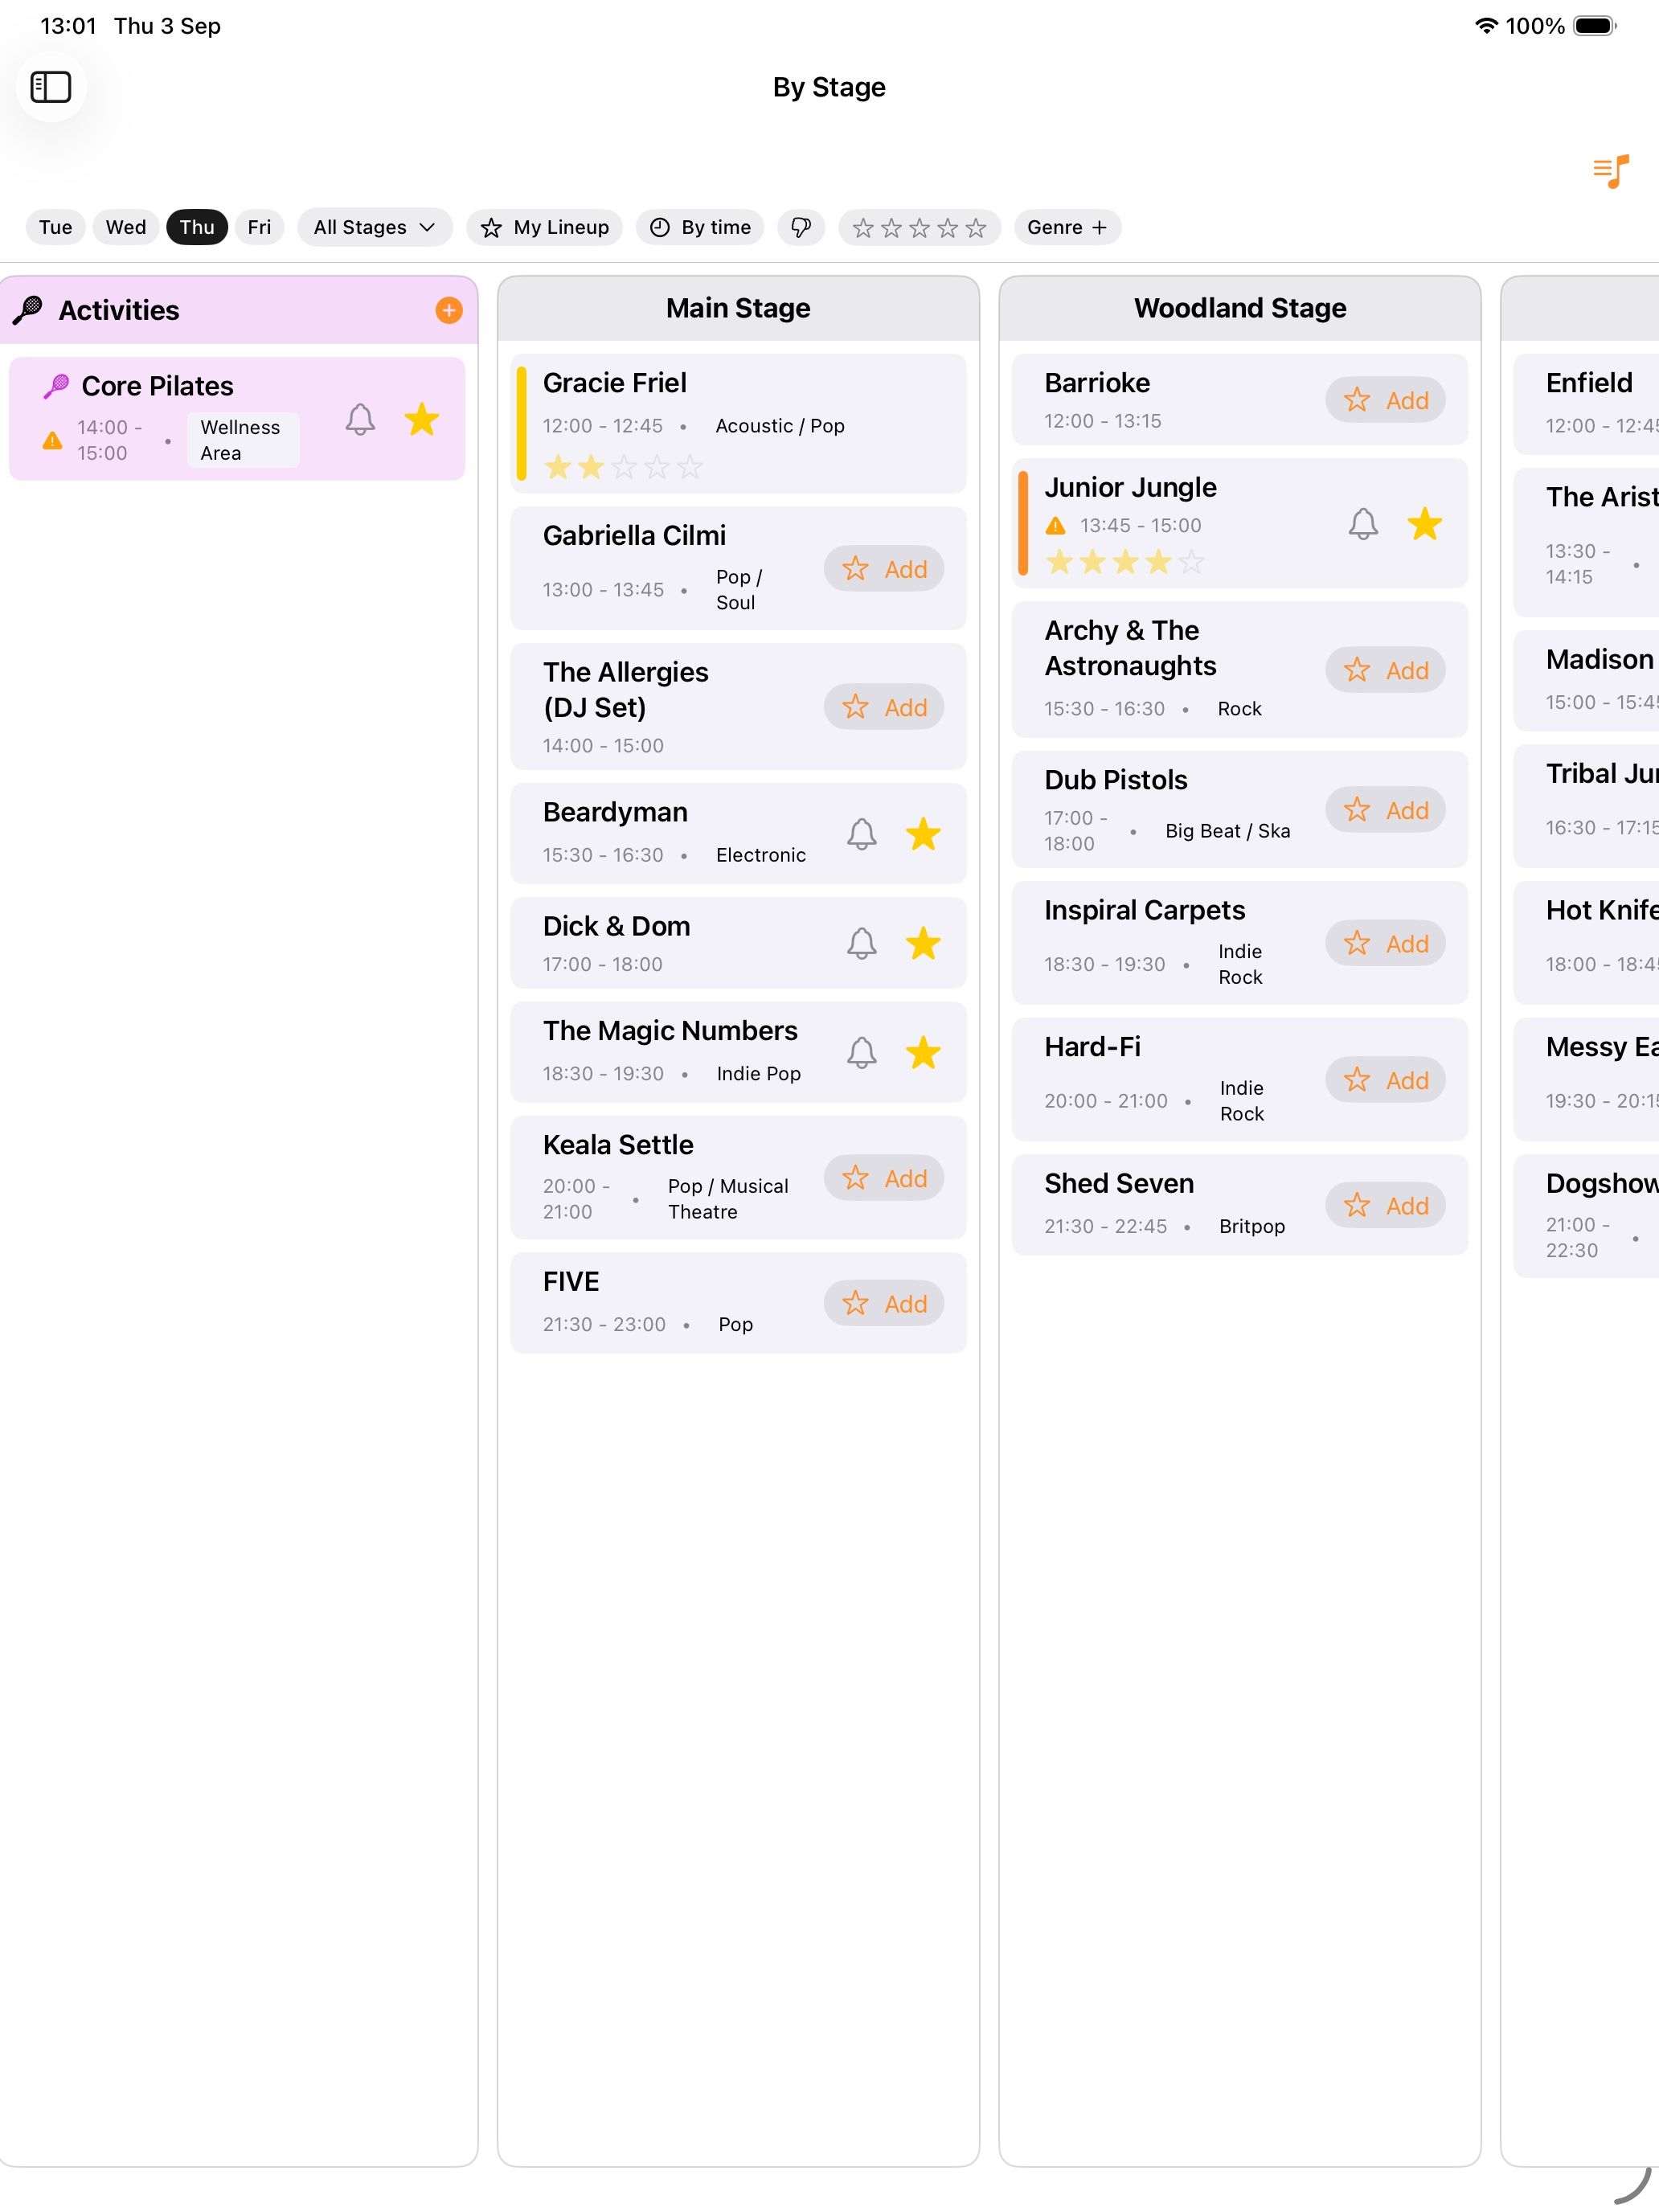Unstar Junior Jungle from lineup
This screenshot has width=1659, height=2212.
1425,524
